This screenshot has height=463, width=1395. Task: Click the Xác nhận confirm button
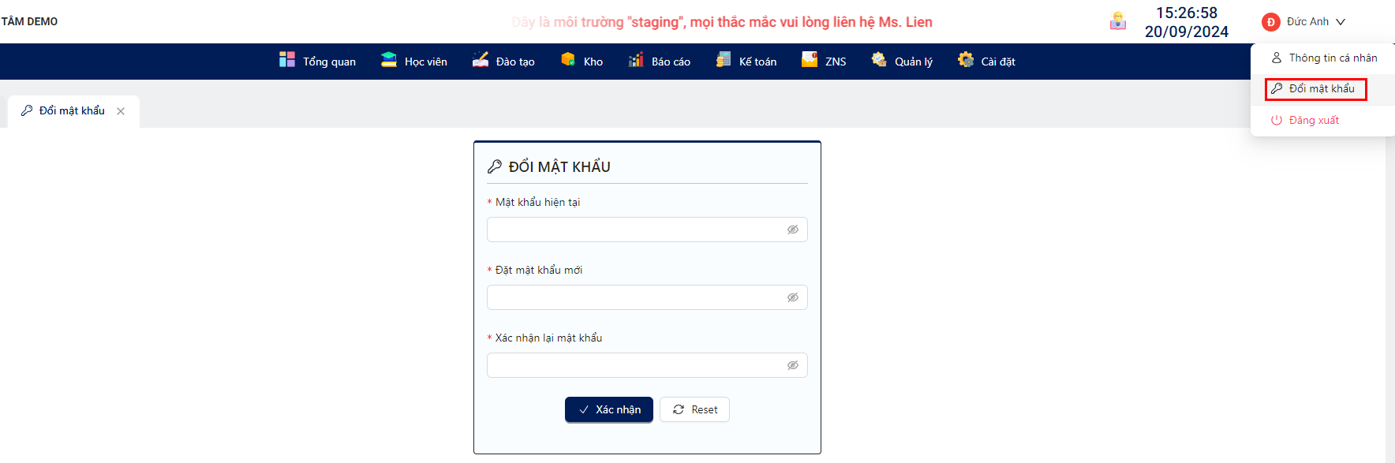tap(609, 409)
